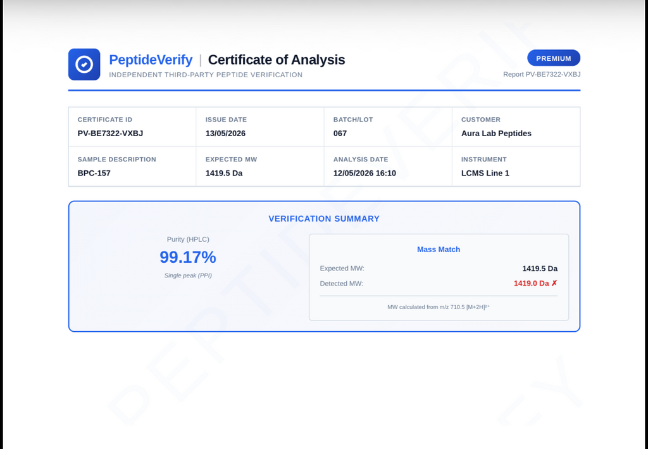648x449 pixels.
Task: Click the Purity (HPLC) label
Action: (188, 239)
